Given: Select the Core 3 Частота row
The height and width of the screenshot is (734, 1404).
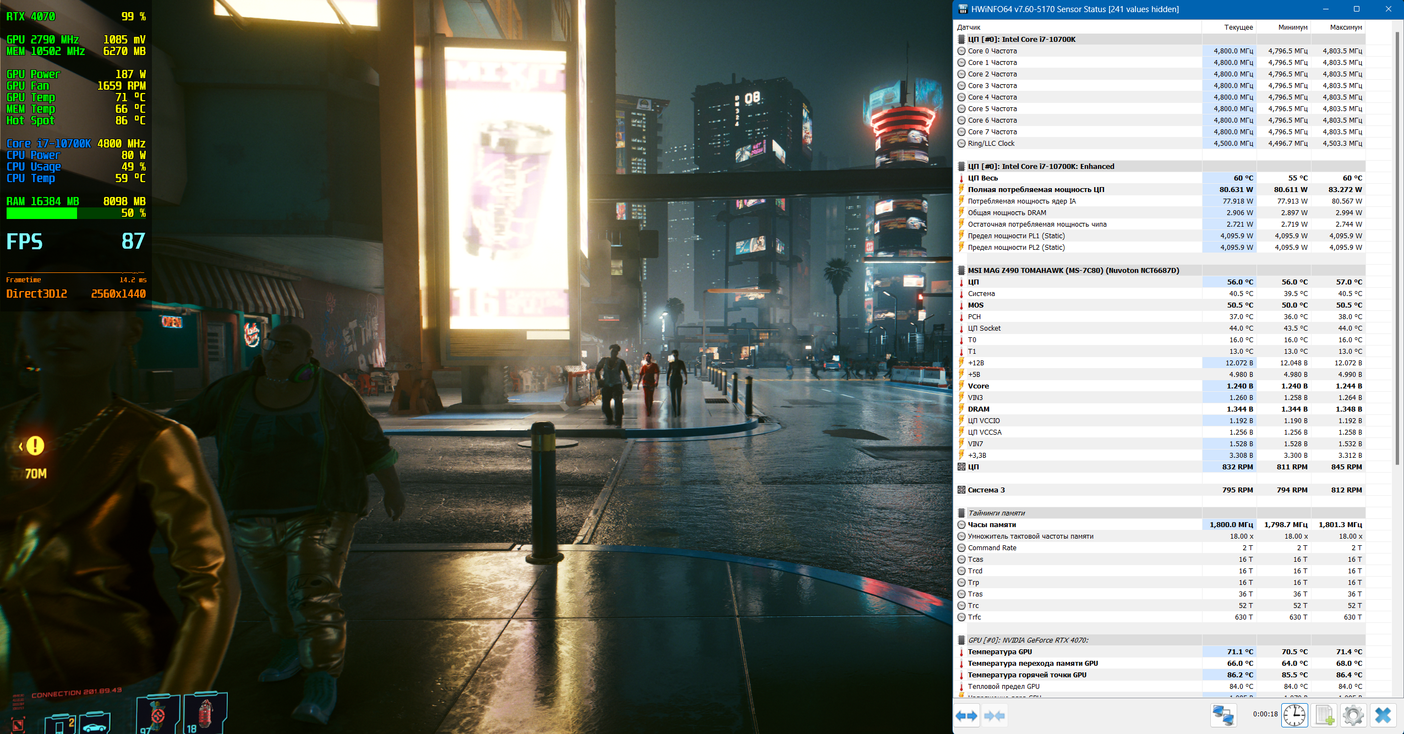Looking at the screenshot, I should [1160, 85].
